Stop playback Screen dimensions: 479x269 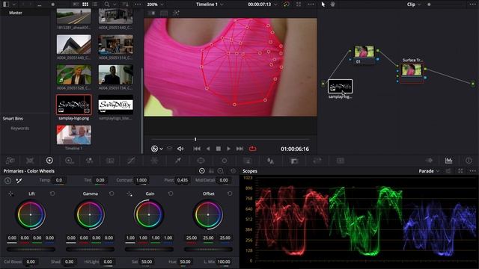pyautogui.click(x=218, y=149)
